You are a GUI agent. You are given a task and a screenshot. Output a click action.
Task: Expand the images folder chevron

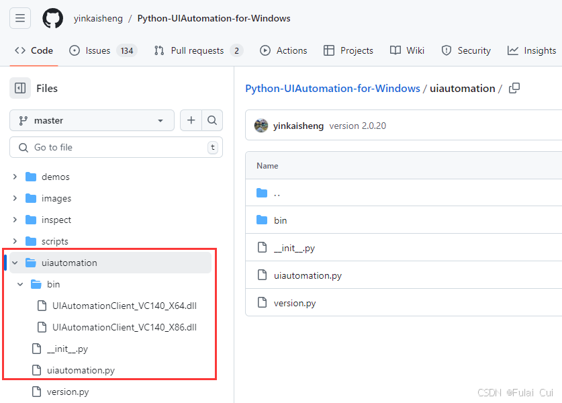[15, 198]
